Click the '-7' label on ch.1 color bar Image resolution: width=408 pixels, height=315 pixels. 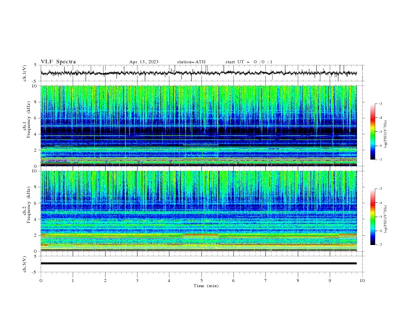click(x=380, y=160)
